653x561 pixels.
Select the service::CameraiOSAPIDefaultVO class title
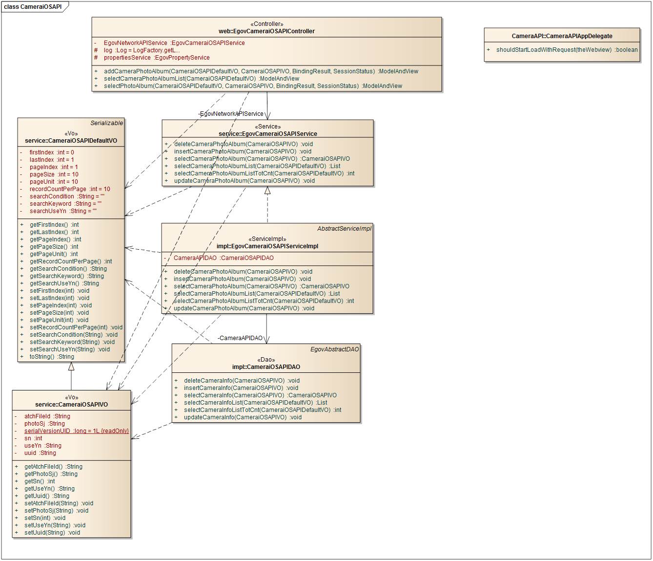point(71,141)
